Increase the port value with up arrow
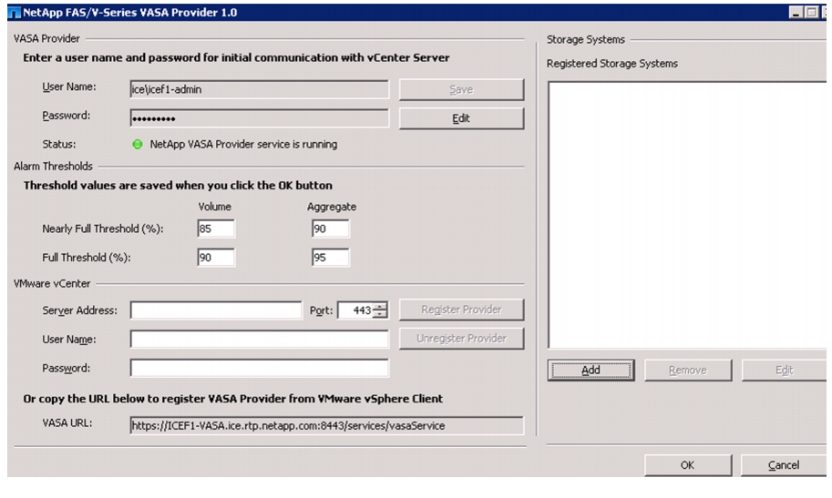Viewport: 832px width, 498px height. [380, 307]
